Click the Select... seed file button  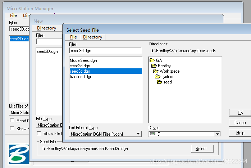(202, 149)
